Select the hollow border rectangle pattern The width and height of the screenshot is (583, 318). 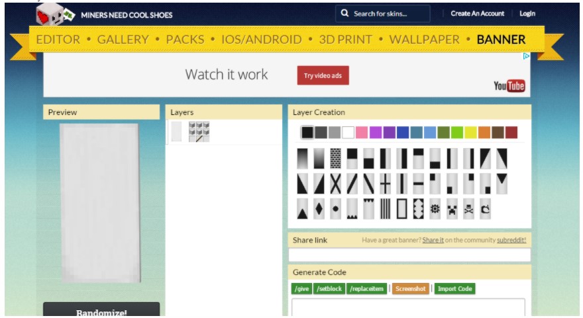[x=401, y=209]
